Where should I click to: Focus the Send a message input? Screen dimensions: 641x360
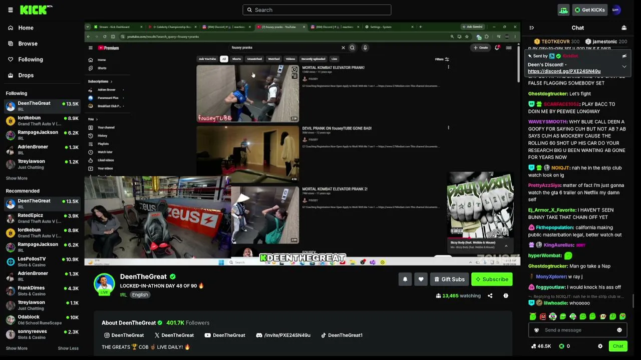click(578, 330)
